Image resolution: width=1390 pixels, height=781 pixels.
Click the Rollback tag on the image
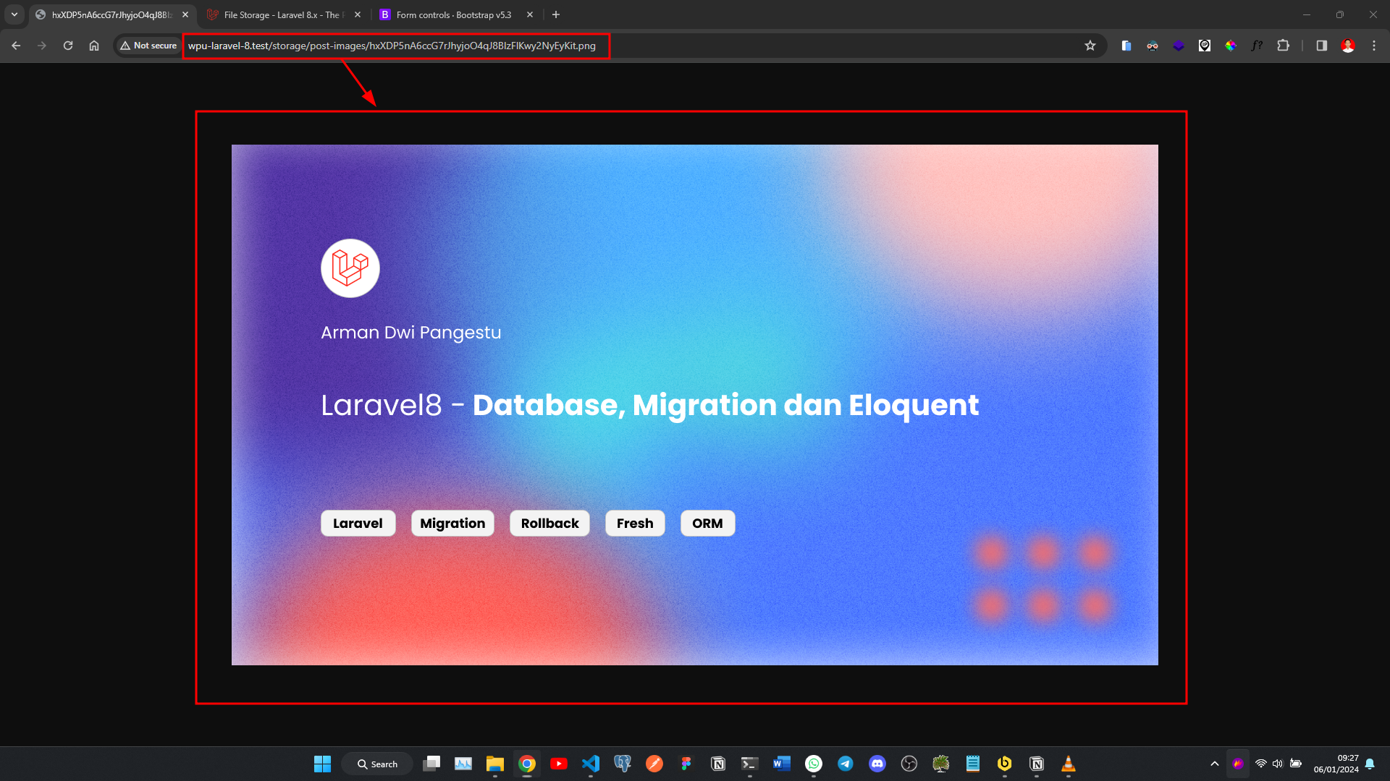(550, 523)
